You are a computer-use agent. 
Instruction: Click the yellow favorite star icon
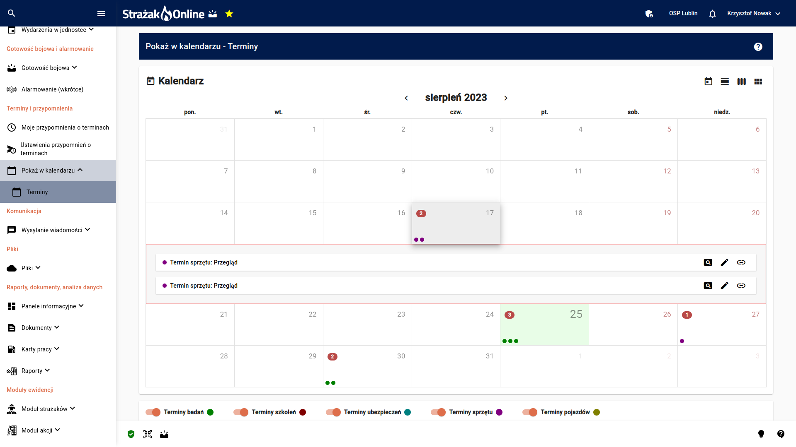(x=229, y=14)
